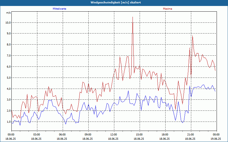The image size is (228, 142).
Task: Click the '2,0' y-axis value
Action: [x=9, y=111]
